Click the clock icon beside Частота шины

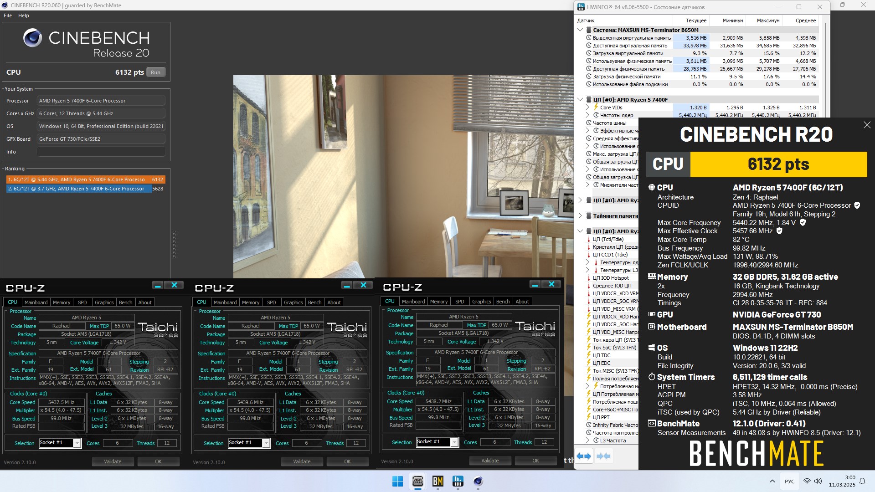(x=588, y=123)
